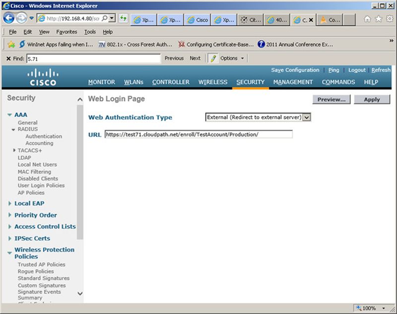Expand Access Control Lists section

(9, 227)
